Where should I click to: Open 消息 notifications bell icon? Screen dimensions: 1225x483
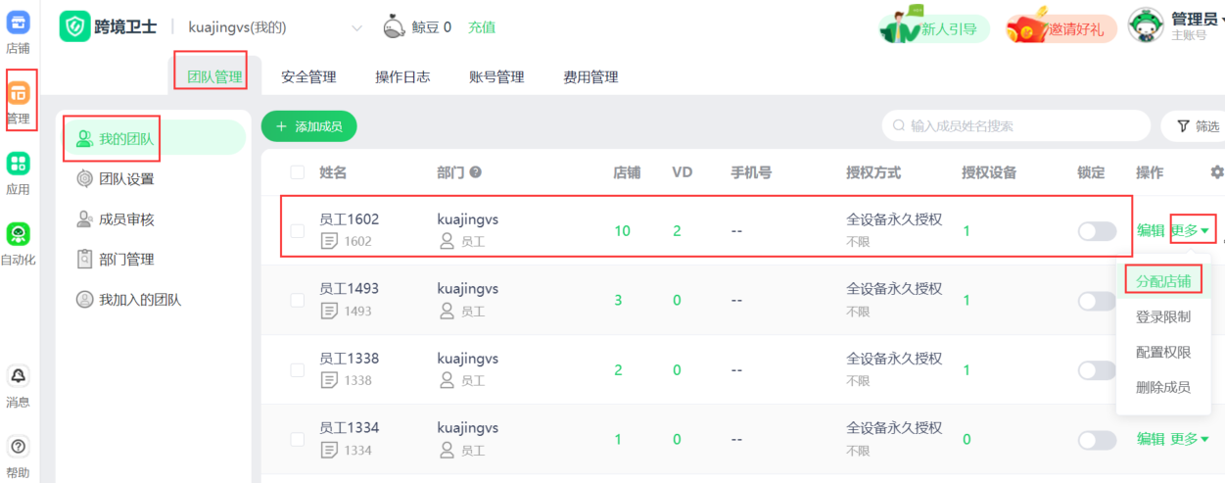click(18, 376)
